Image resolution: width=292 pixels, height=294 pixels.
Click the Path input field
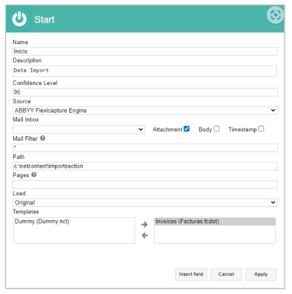145,166
